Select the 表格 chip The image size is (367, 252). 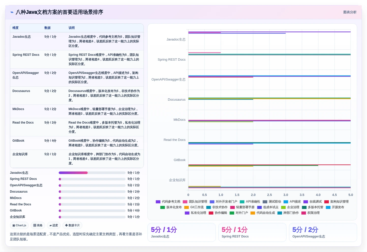38,226
